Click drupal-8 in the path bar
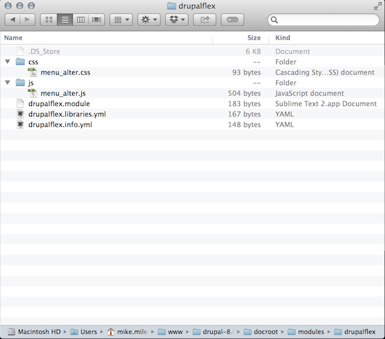The width and height of the screenshot is (385, 339). pos(213,332)
